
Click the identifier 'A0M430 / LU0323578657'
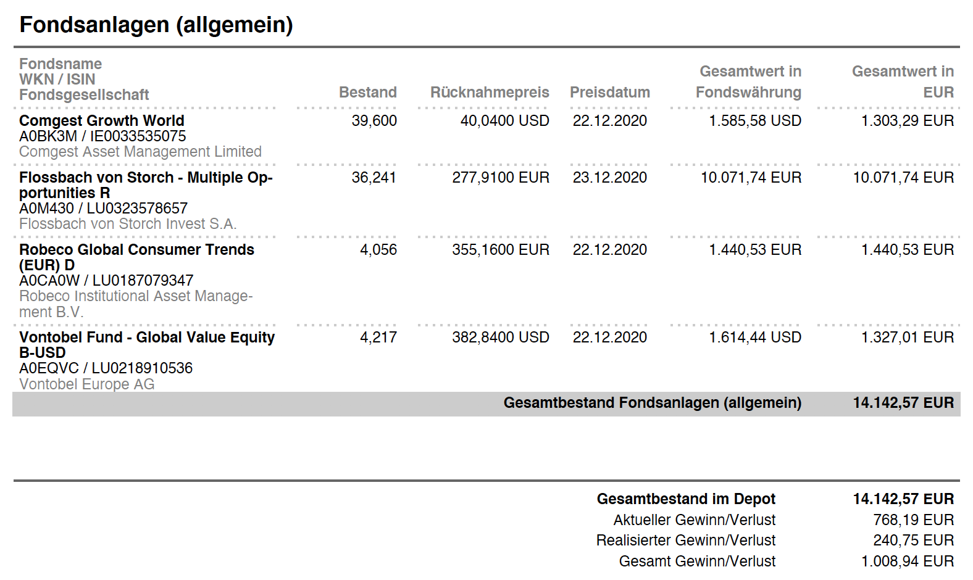click(x=103, y=209)
